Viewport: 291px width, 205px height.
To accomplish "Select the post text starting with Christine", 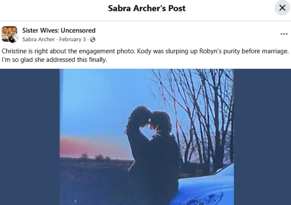I will (145, 55).
